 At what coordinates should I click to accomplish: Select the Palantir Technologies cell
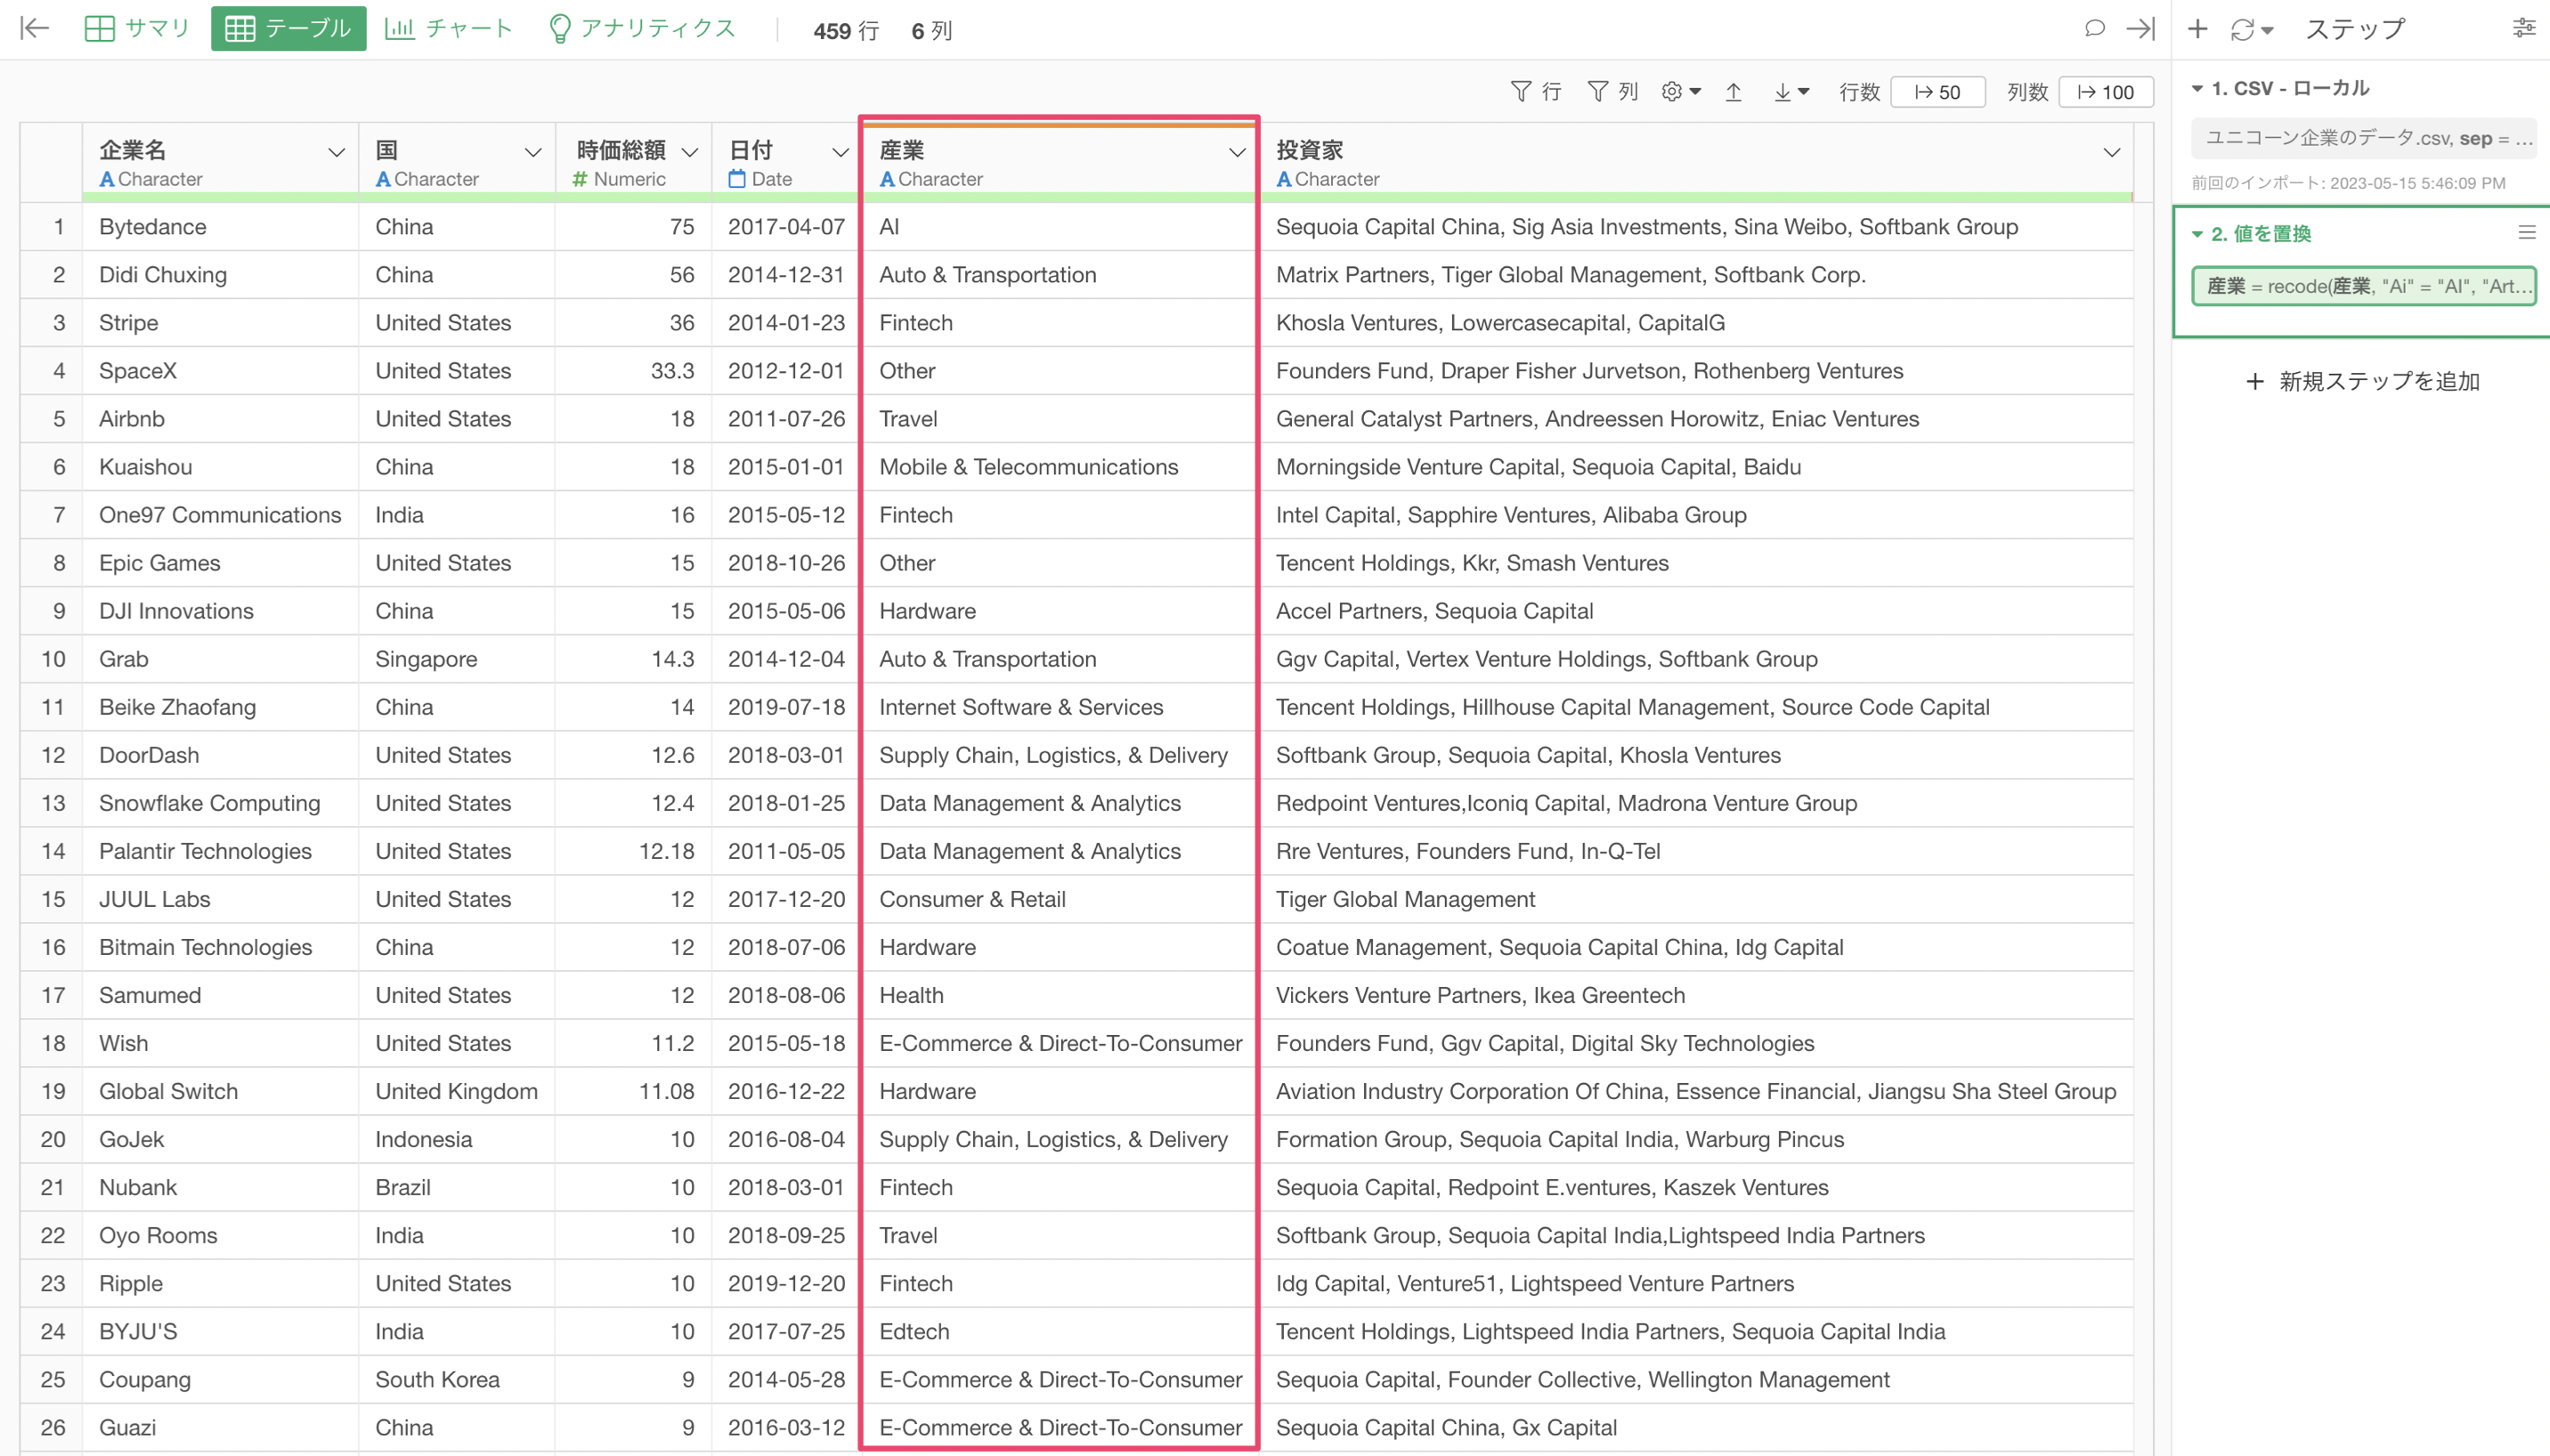[220, 851]
